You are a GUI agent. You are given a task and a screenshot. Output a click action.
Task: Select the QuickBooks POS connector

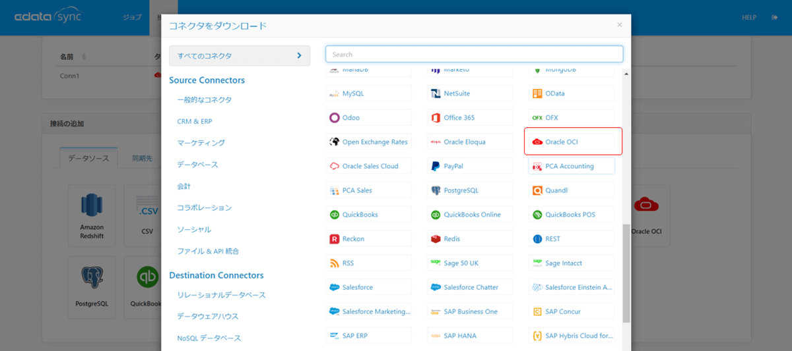[572, 215]
